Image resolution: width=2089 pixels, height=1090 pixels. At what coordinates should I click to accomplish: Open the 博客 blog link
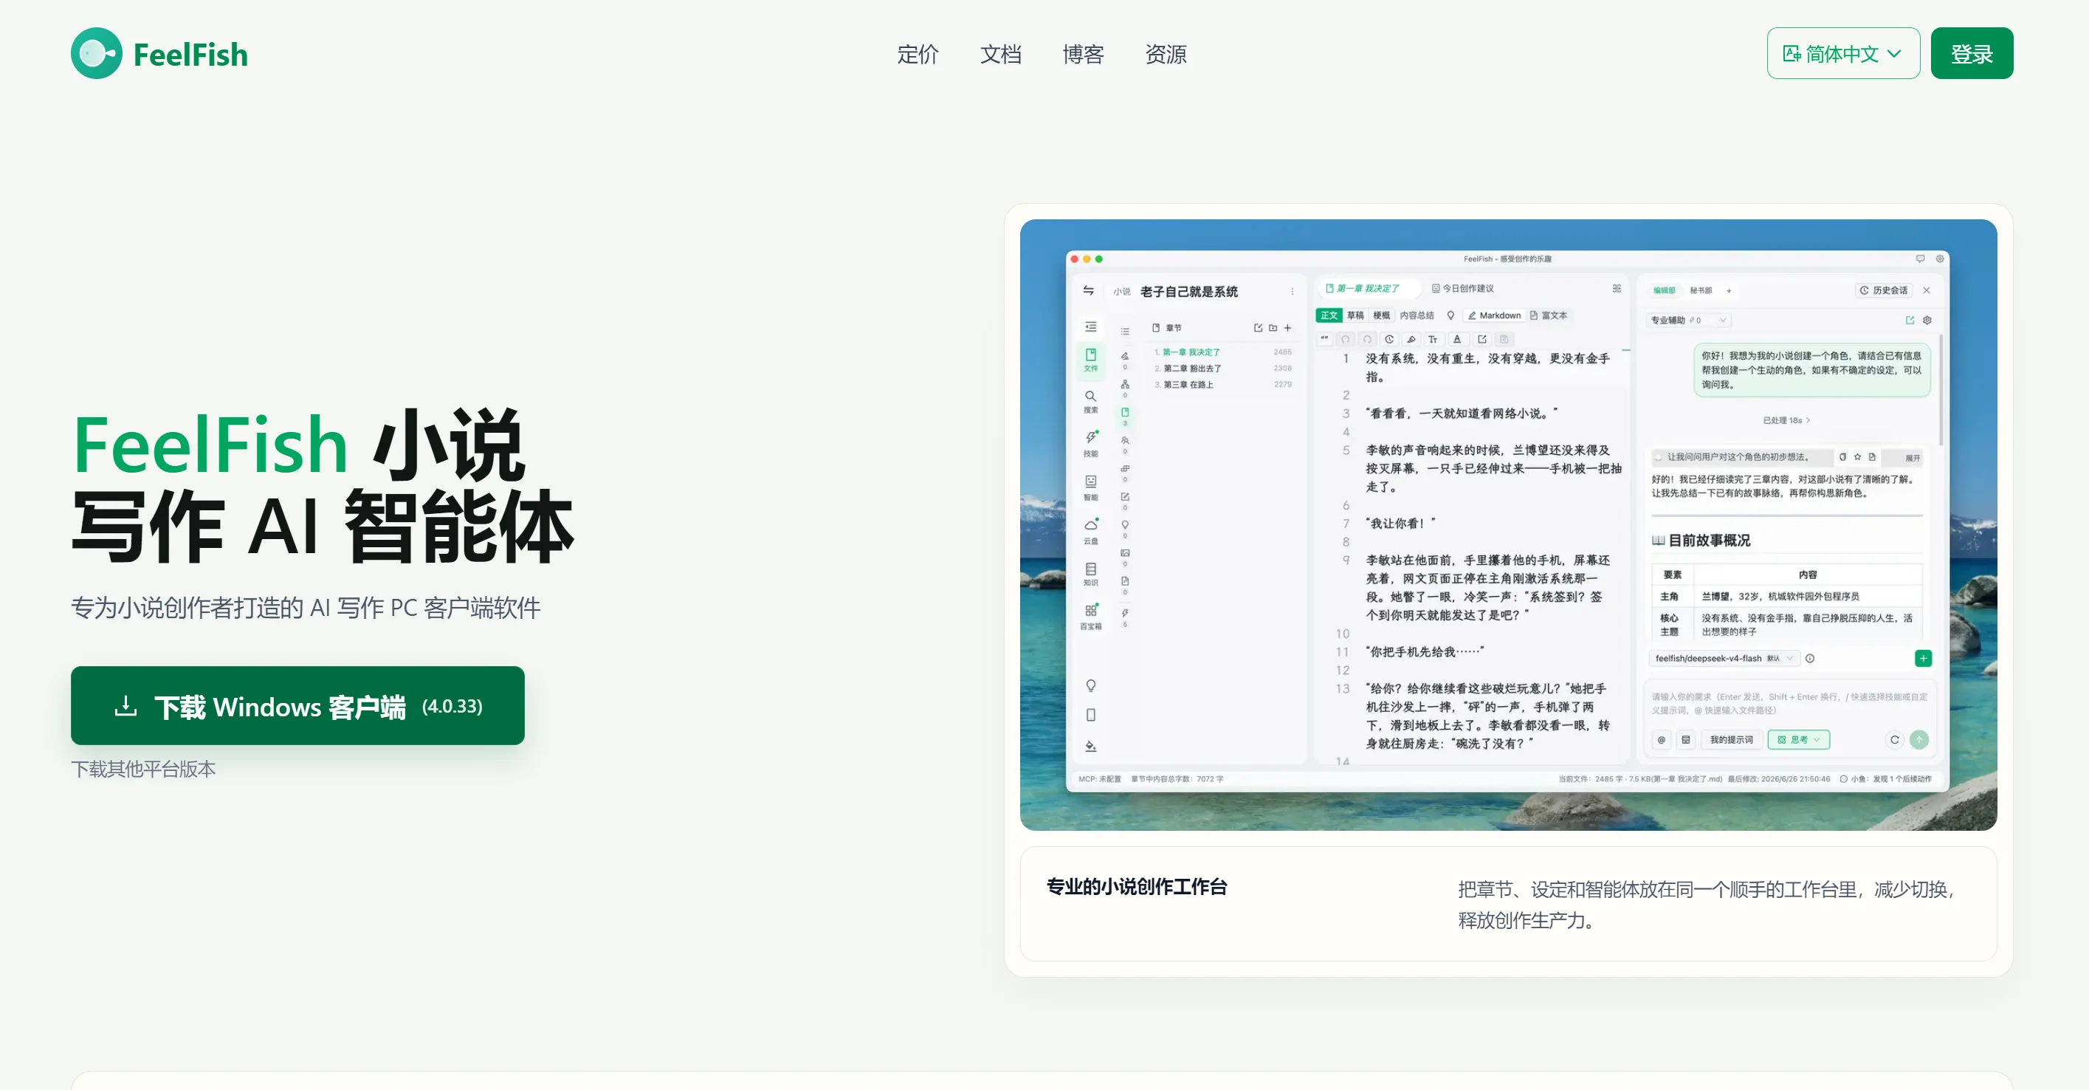point(1083,55)
